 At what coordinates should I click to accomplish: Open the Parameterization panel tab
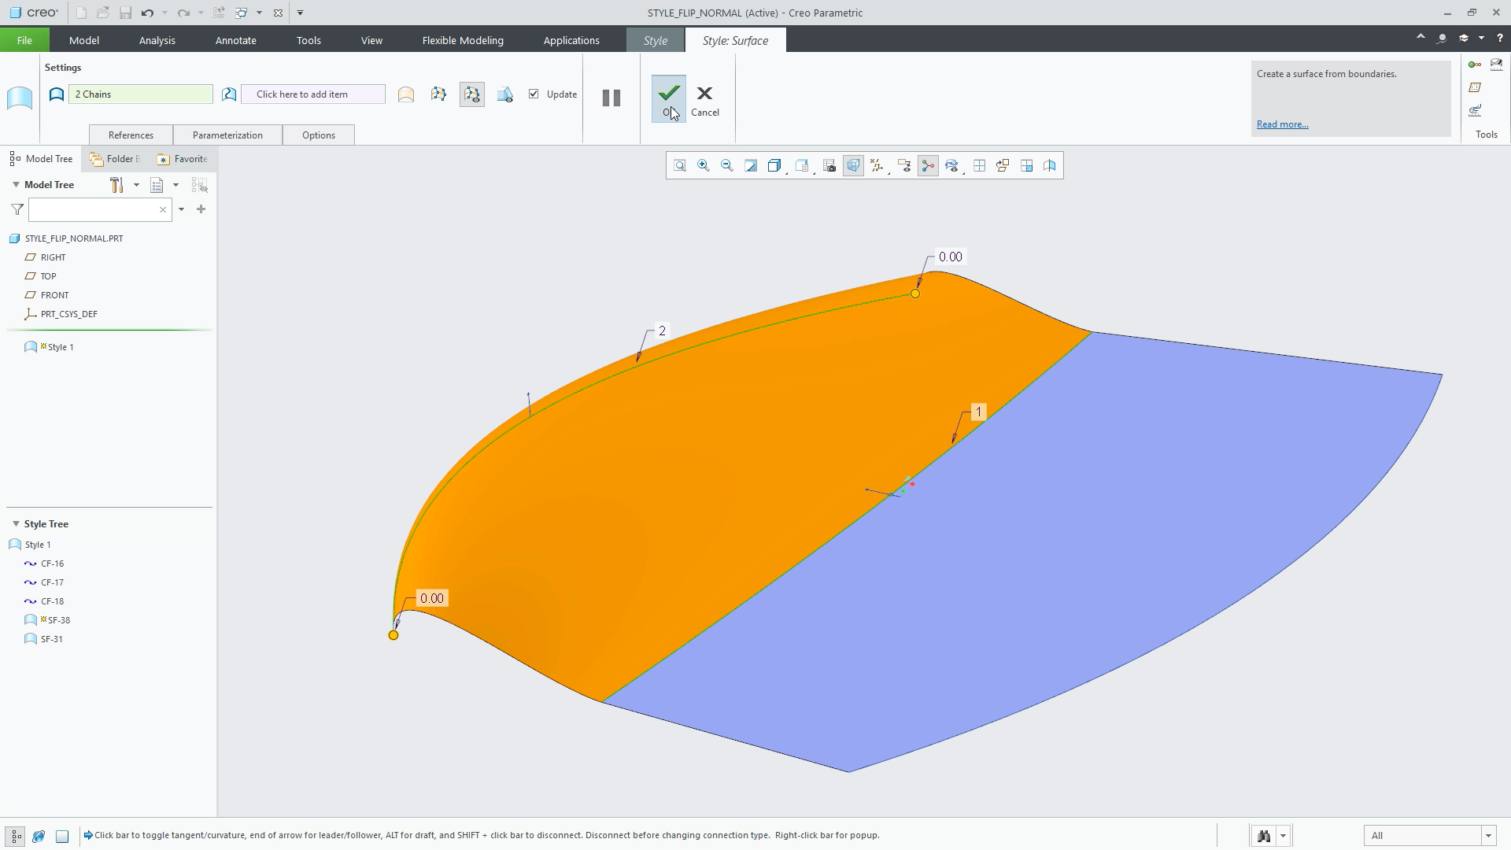[x=227, y=135]
